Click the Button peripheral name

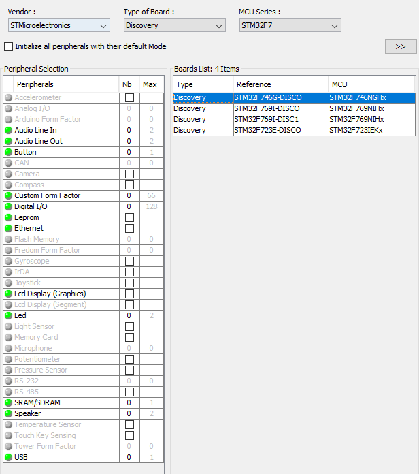coord(25,152)
